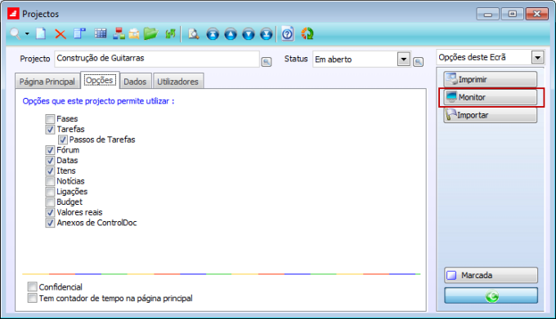Viewport: 556px width, 319px height.
Task: Create a new record with blank page icon
Action: coord(41,34)
